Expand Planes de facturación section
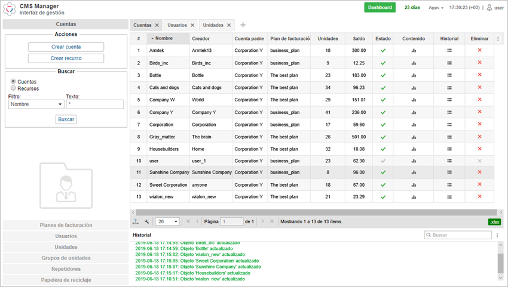The height and width of the screenshot is (287, 508). coord(66,225)
